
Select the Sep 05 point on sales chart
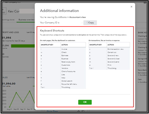(x=16, y=92)
